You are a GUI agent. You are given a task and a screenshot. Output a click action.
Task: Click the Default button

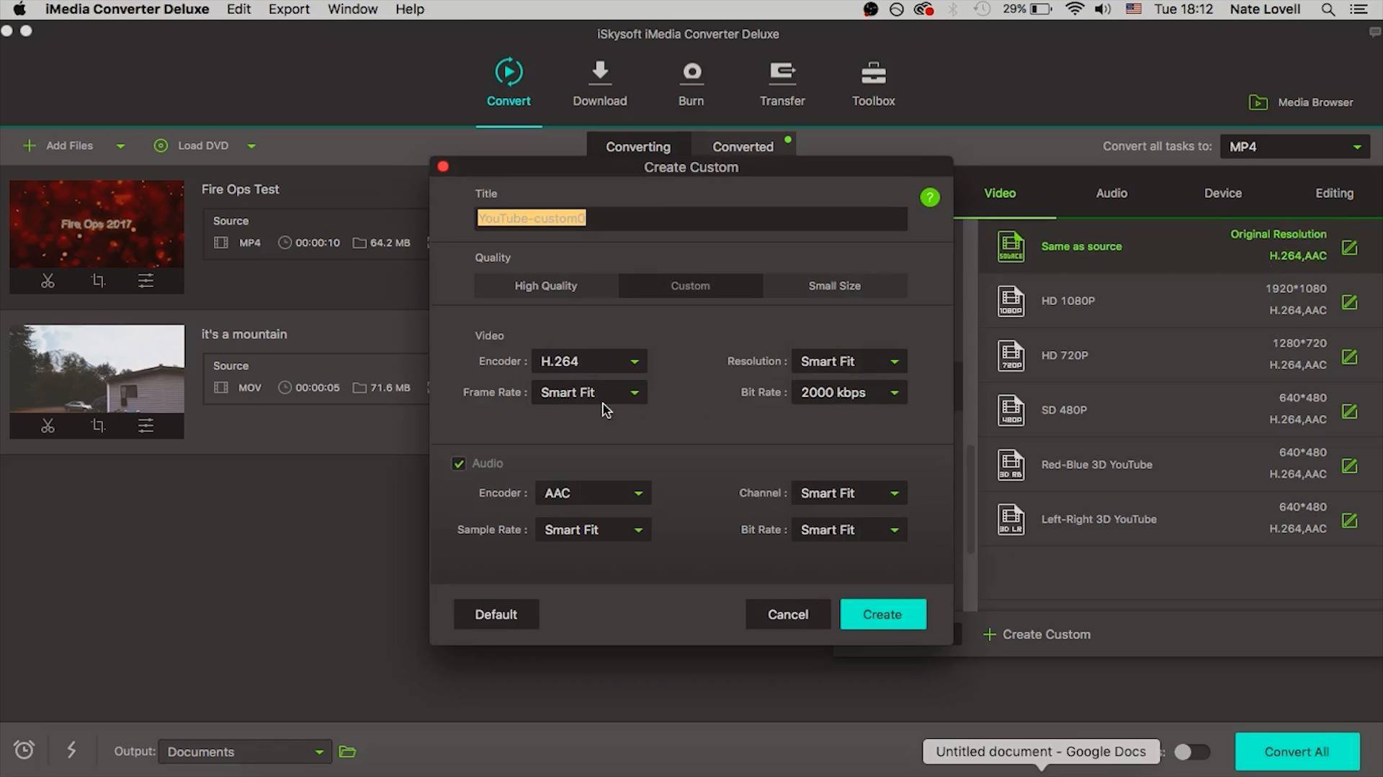point(496,614)
